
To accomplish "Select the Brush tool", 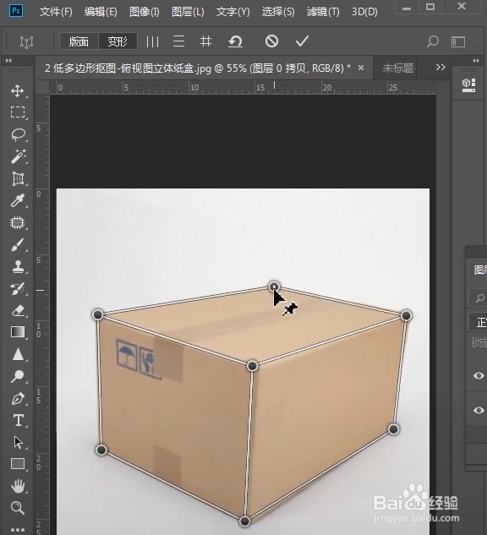I will pos(18,245).
